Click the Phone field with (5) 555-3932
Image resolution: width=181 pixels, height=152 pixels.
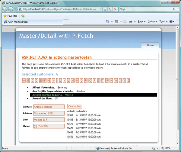pyautogui.click(x=49, y=126)
